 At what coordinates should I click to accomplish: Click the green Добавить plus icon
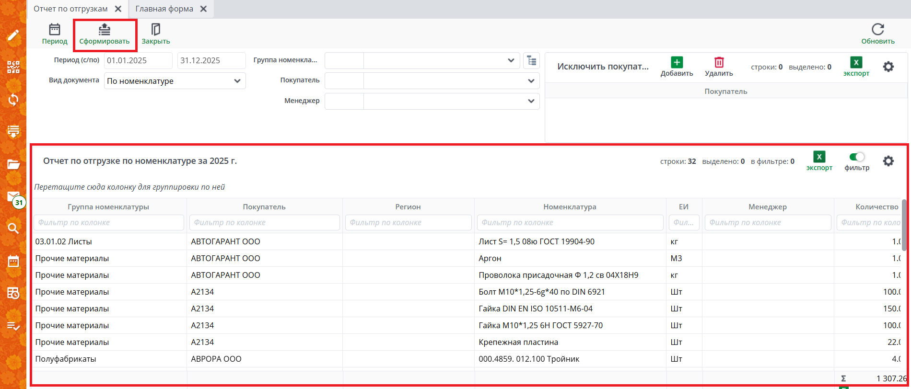(677, 62)
